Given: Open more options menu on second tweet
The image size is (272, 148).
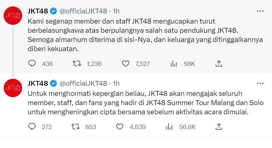Looking at the screenshot, I should pyautogui.click(x=260, y=83).
